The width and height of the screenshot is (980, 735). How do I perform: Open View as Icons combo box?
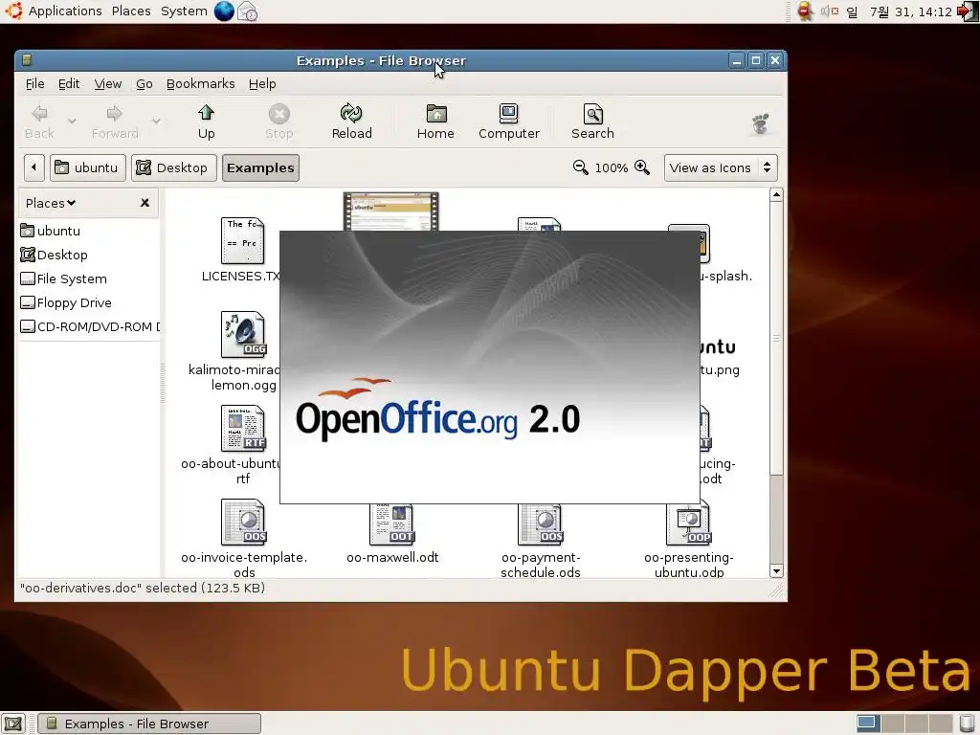[721, 167]
